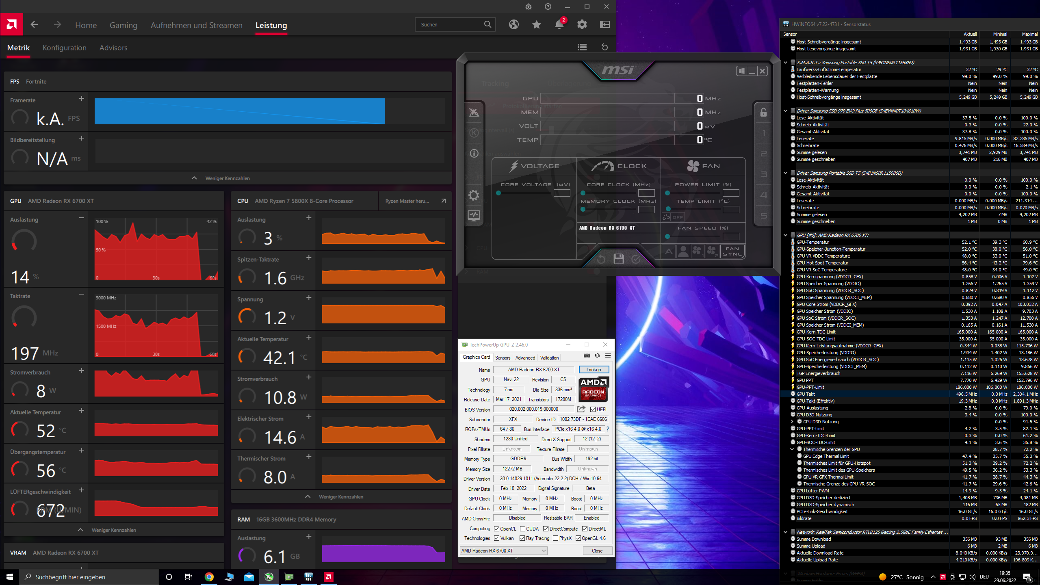Collapse the Thermische Grenzen der GPU node
The width and height of the screenshot is (1040, 585).
tap(792, 449)
